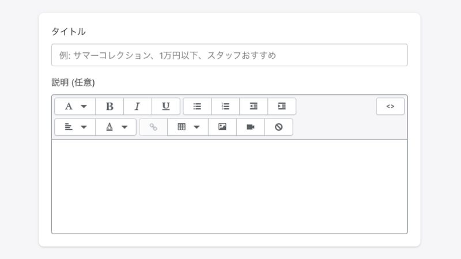Open the insert table dropdown
Screen dimensions: 461x259
click(x=188, y=127)
